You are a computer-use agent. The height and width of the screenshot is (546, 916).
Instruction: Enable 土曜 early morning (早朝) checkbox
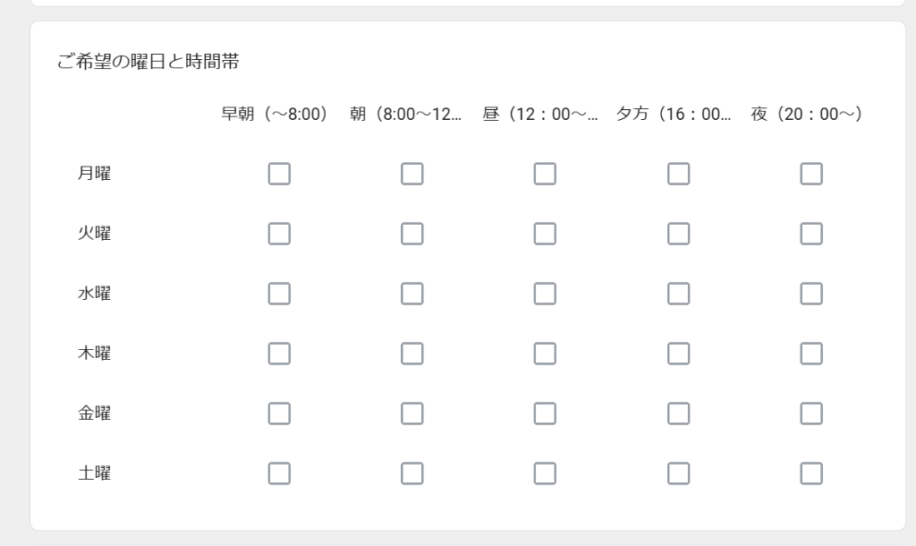279,473
